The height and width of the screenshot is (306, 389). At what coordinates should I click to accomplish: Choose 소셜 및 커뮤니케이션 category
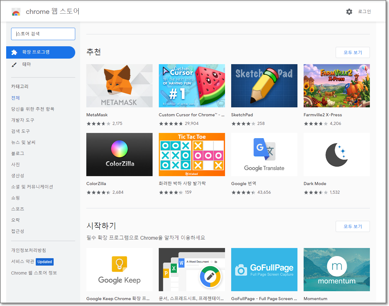coord(32,187)
